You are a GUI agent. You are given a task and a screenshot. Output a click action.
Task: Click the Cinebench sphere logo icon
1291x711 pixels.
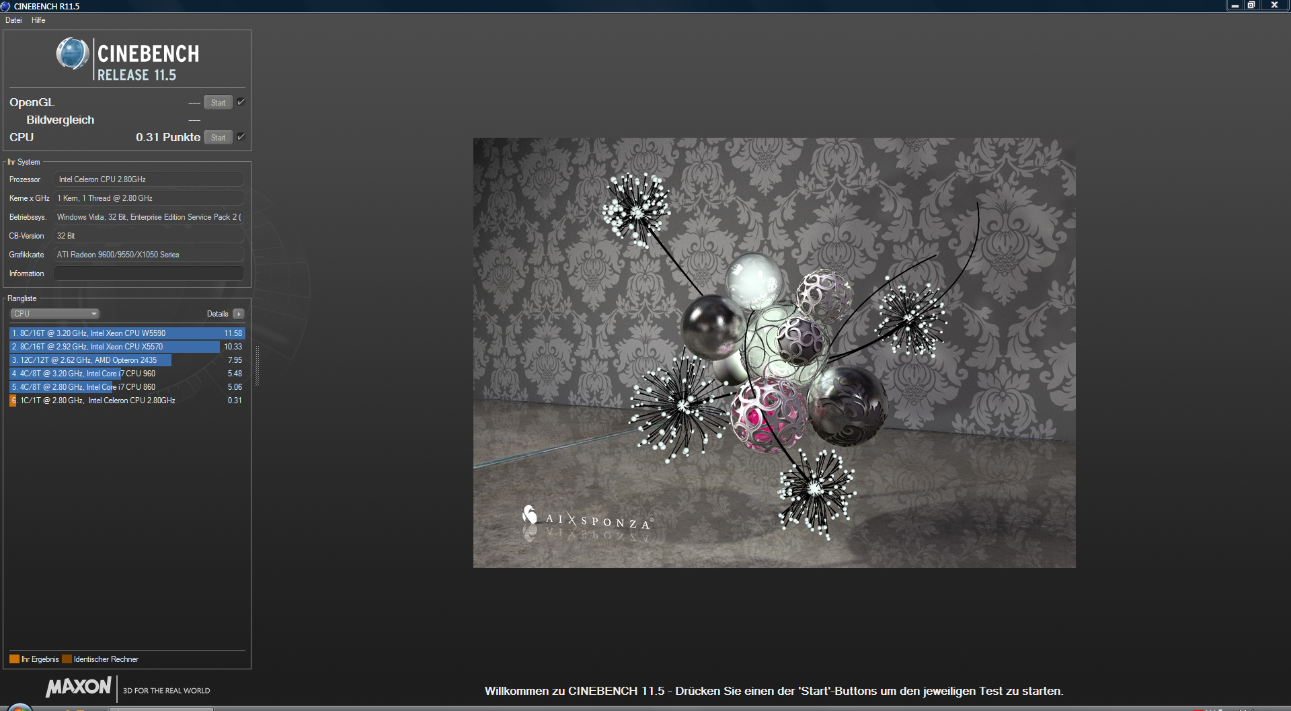(73, 54)
